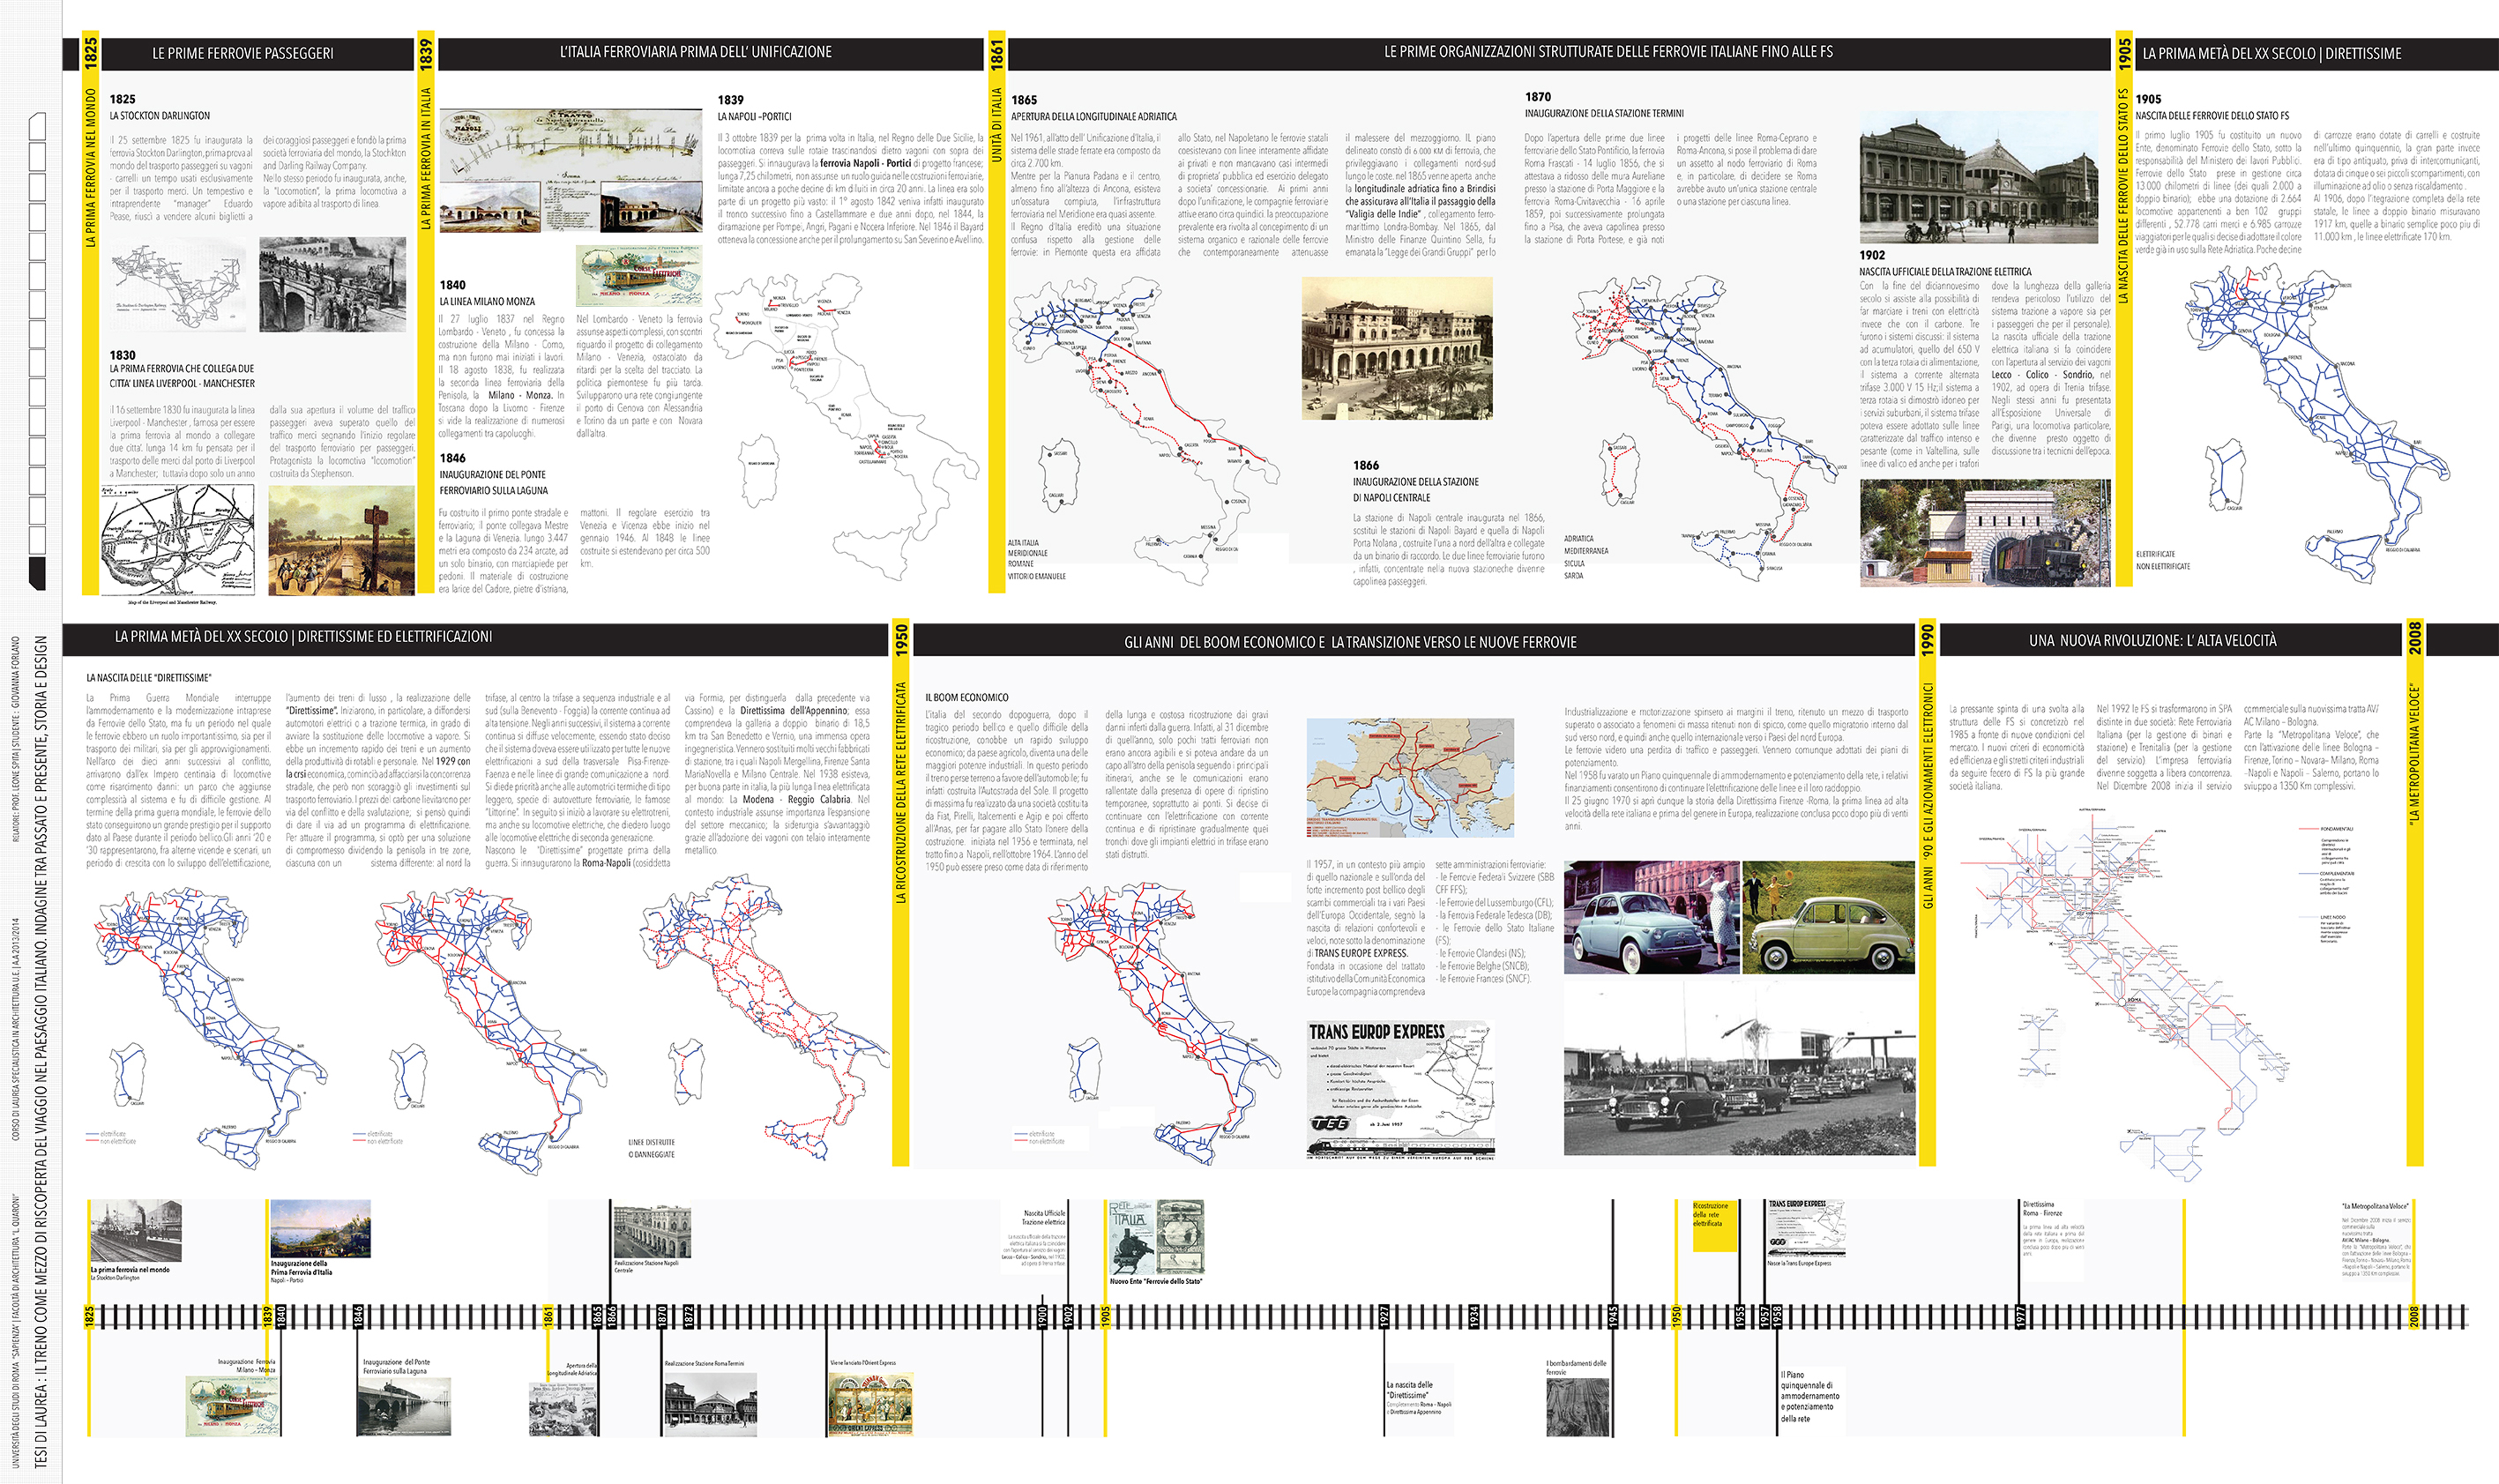Open the Ponte Ferroviario sulla Laguna photo
This screenshot has width=2499, height=1484.
pyautogui.click(x=403, y=1407)
